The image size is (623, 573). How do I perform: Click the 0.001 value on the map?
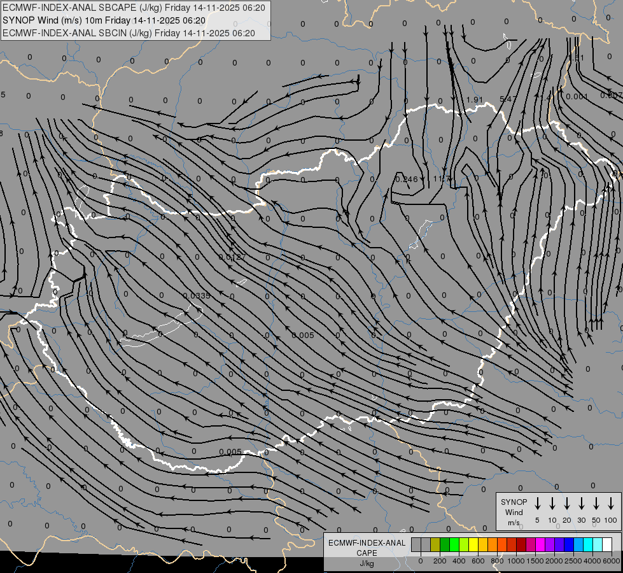click(577, 96)
